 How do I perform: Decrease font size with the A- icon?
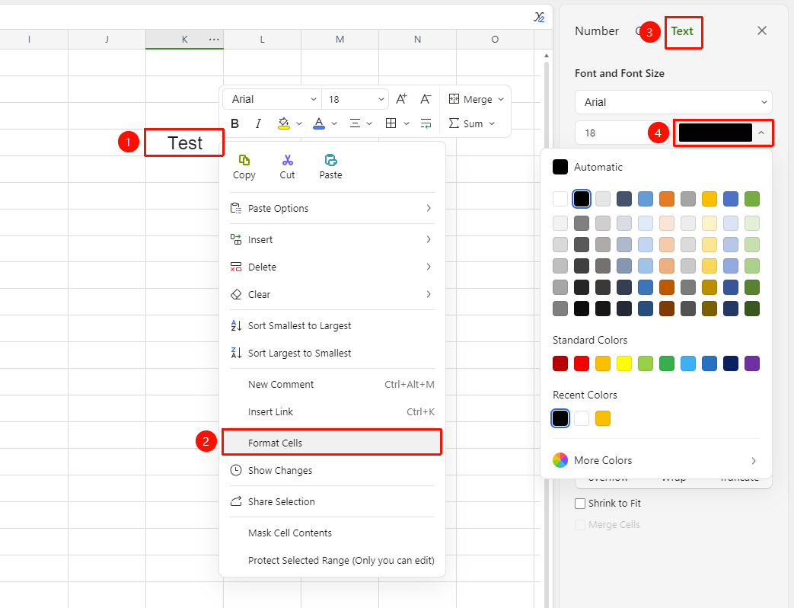[426, 99]
